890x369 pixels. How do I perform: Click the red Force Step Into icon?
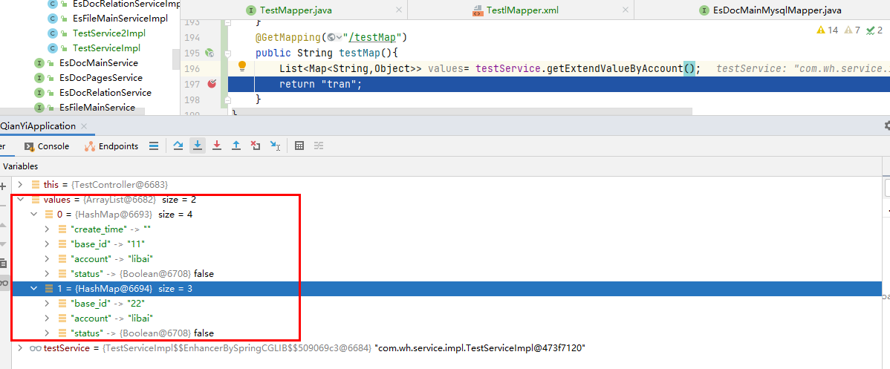click(x=217, y=146)
